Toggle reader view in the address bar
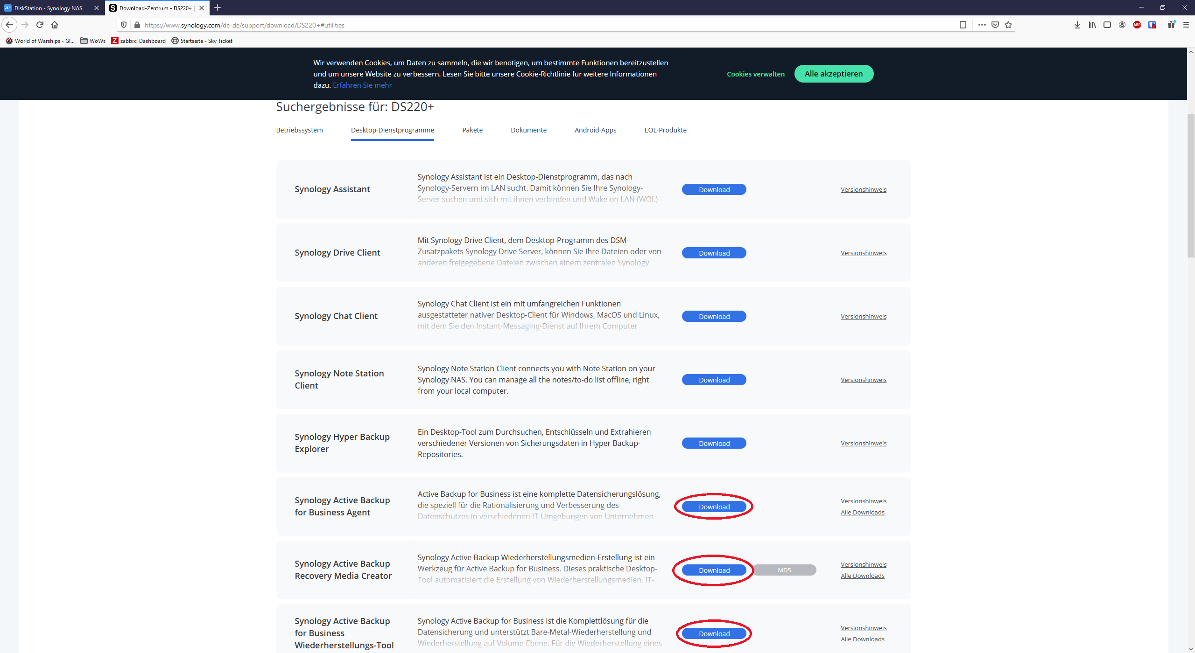1195x653 pixels. coord(963,25)
